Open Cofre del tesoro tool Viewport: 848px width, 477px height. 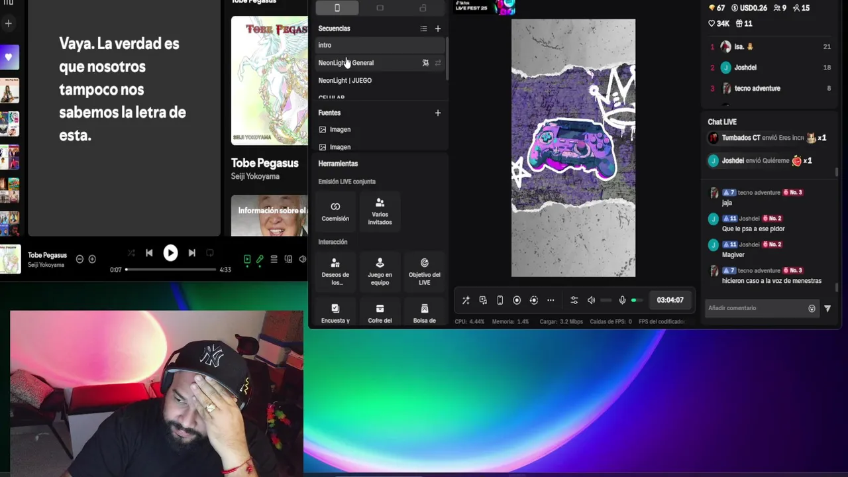pos(380,313)
